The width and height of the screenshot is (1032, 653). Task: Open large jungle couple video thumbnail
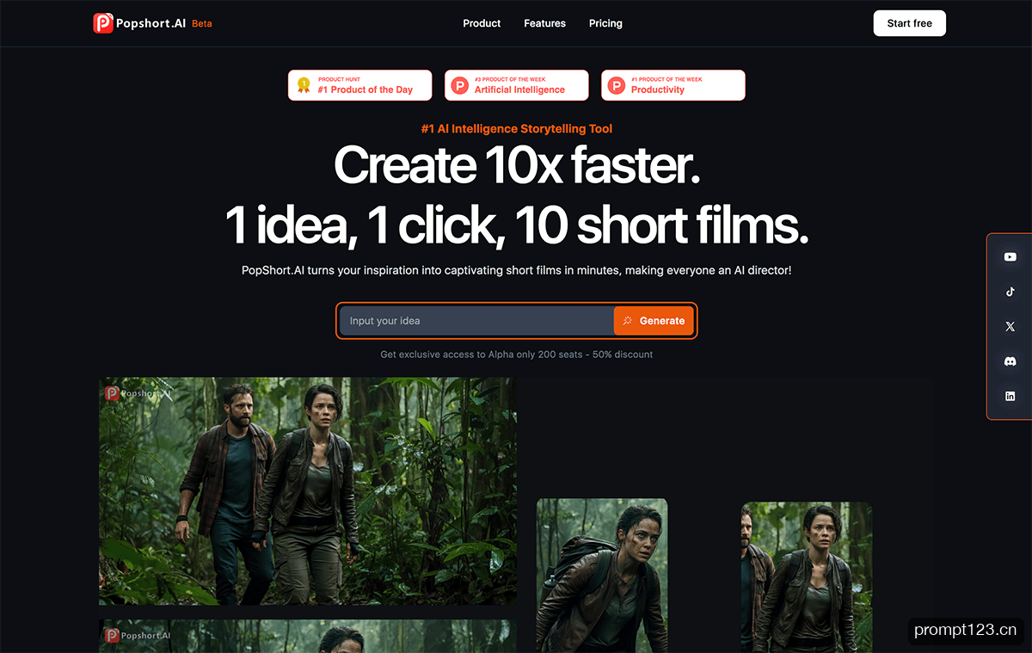[x=308, y=490]
